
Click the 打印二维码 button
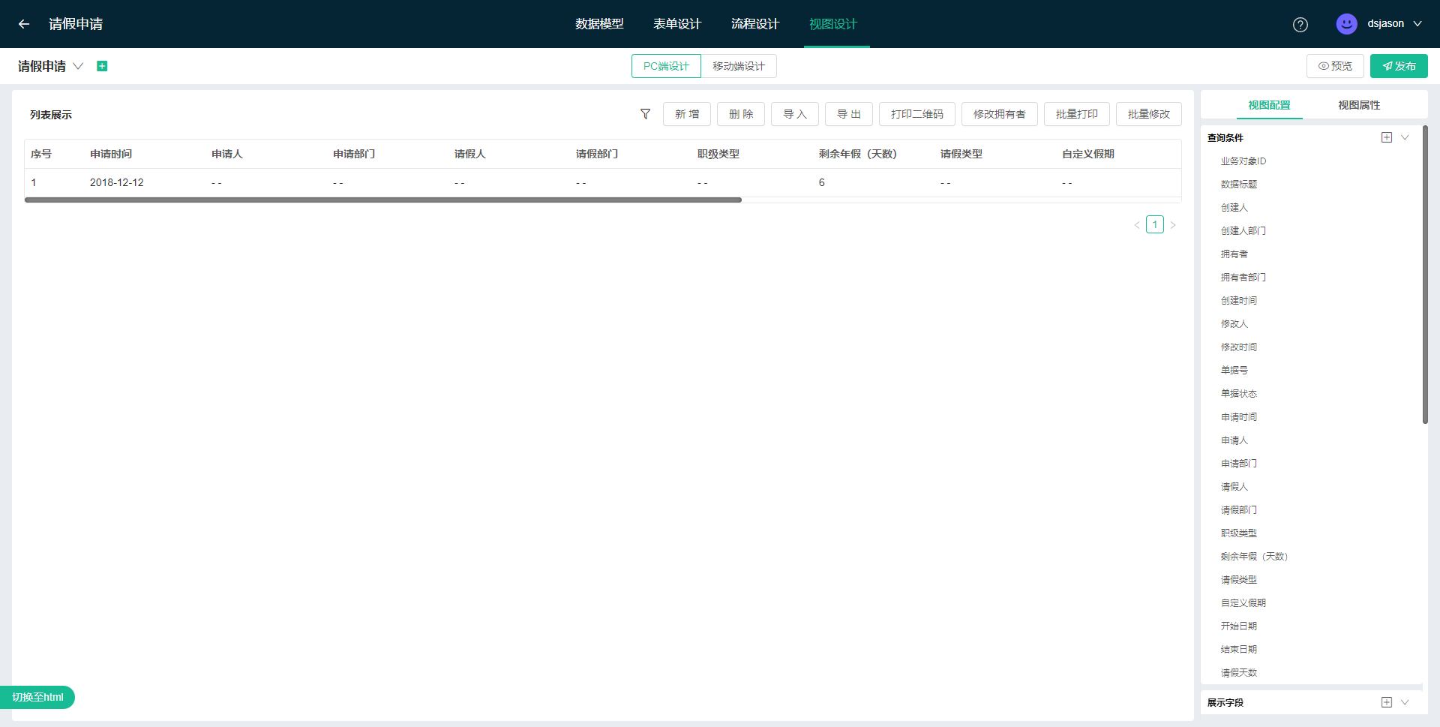(x=917, y=114)
